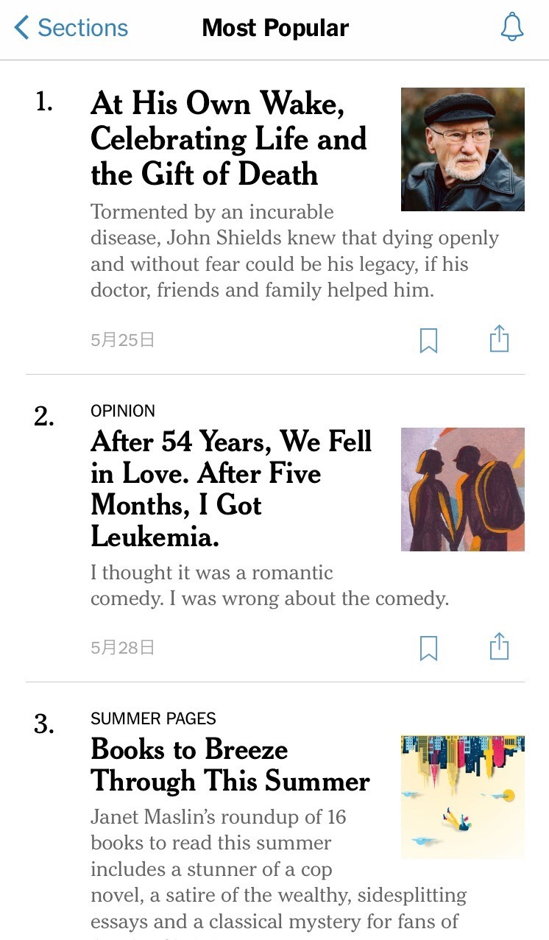This screenshot has width=549, height=940.
Task: Tap the couple silhouette illustration thumbnail
Action: (x=462, y=490)
